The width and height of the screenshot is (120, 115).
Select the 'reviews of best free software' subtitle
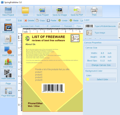pyautogui.click(x=48, y=40)
